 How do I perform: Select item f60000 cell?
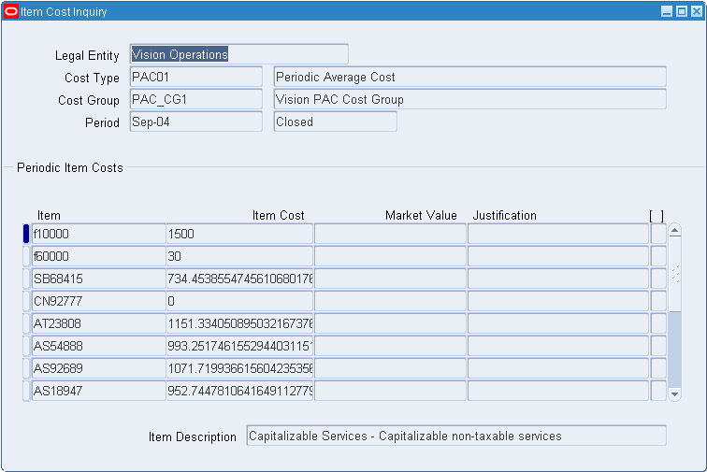coord(99,256)
